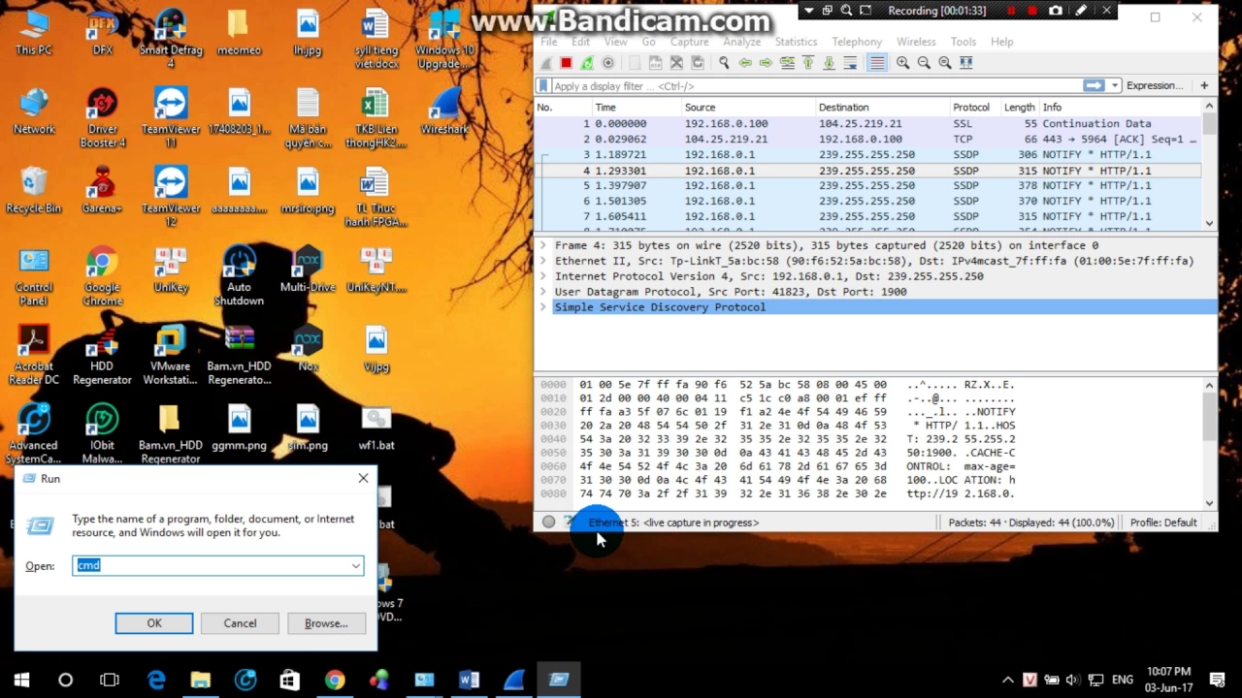Image resolution: width=1242 pixels, height=698 pixels.
Task: Open the Run dialog's Open history dropdown
Action: [x=356, y=566]
